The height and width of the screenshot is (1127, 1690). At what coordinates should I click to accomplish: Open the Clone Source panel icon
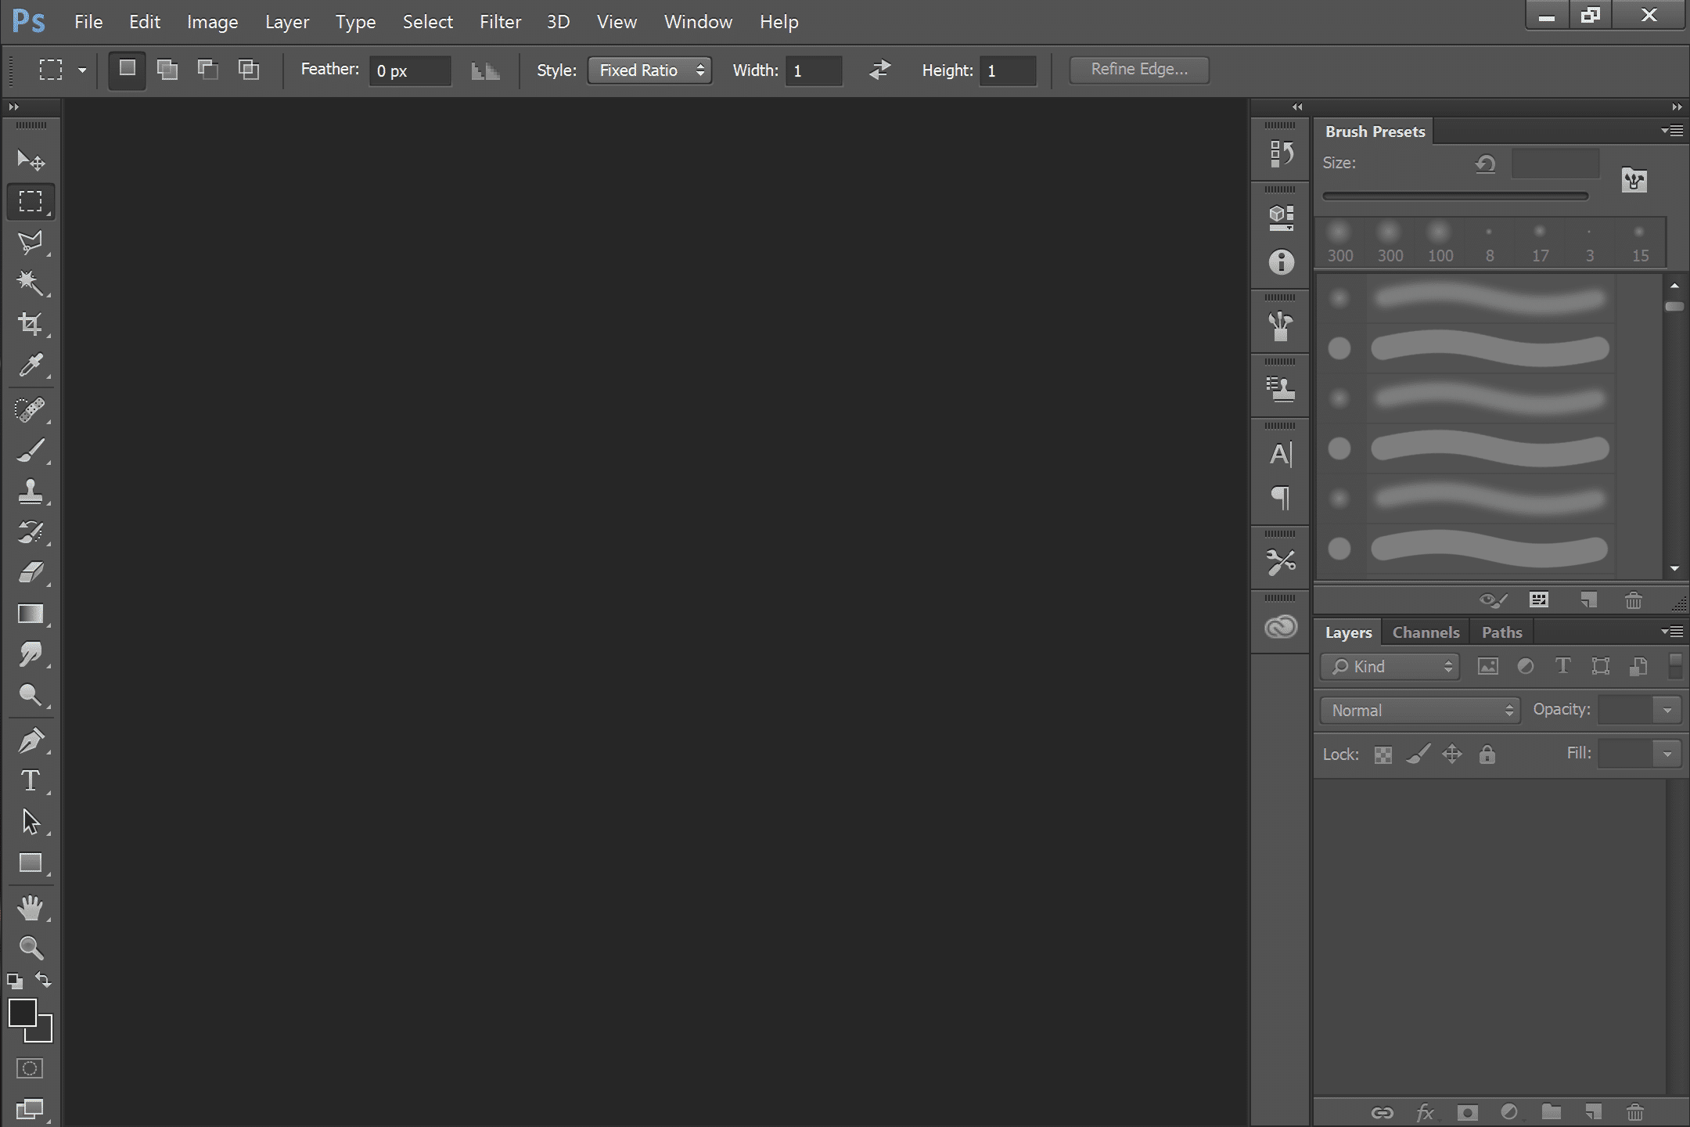point(1281,389)
